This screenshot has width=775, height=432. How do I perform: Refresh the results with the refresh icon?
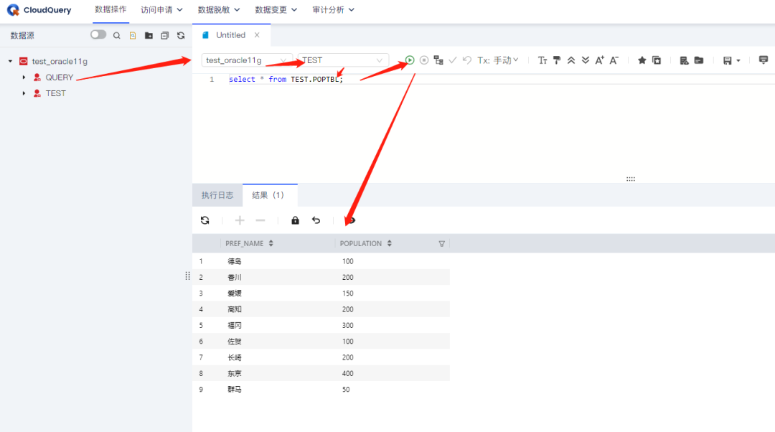pyautogui.click(x=205, y=220)
